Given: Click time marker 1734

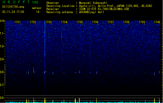Looking at the screenshot, I should tap(64, 22).
